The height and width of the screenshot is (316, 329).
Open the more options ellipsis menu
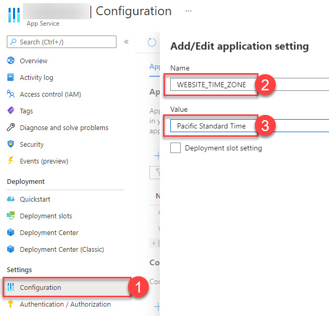click(x=189, y=11)
